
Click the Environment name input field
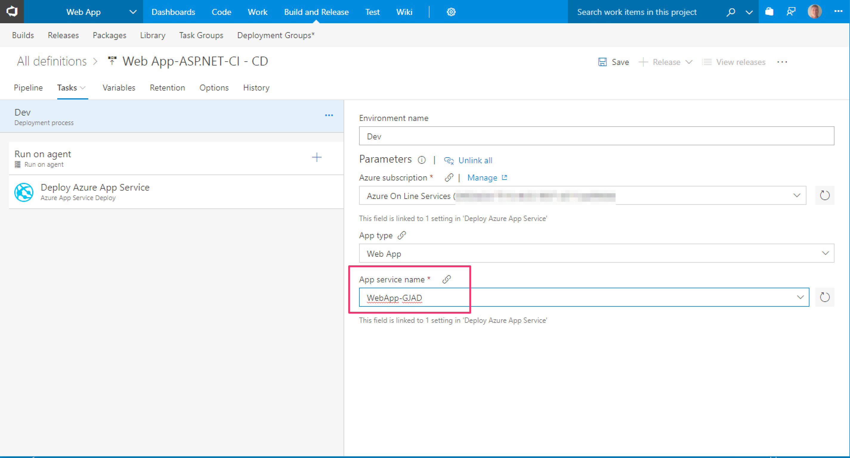tap(596, 136)
